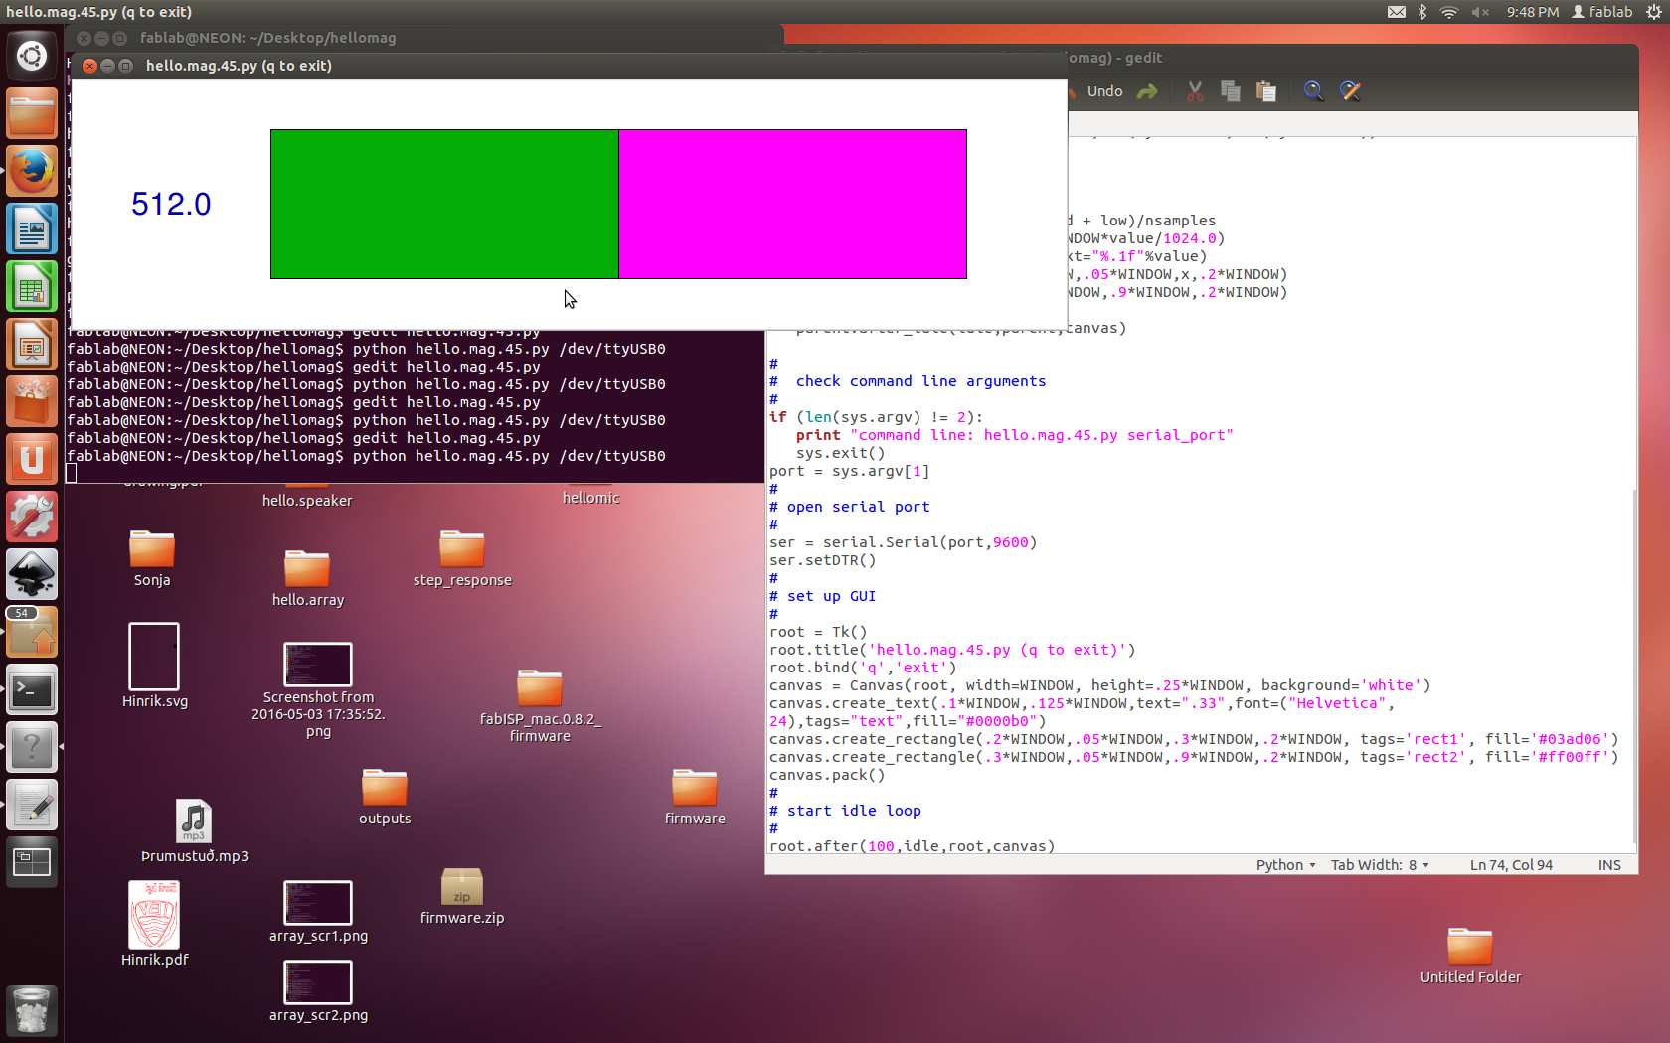Click the Copy icon in gedit toolbar
Viewport: 1670px width, 1043px height.
pyautogui.click(x=1230, y=91)
